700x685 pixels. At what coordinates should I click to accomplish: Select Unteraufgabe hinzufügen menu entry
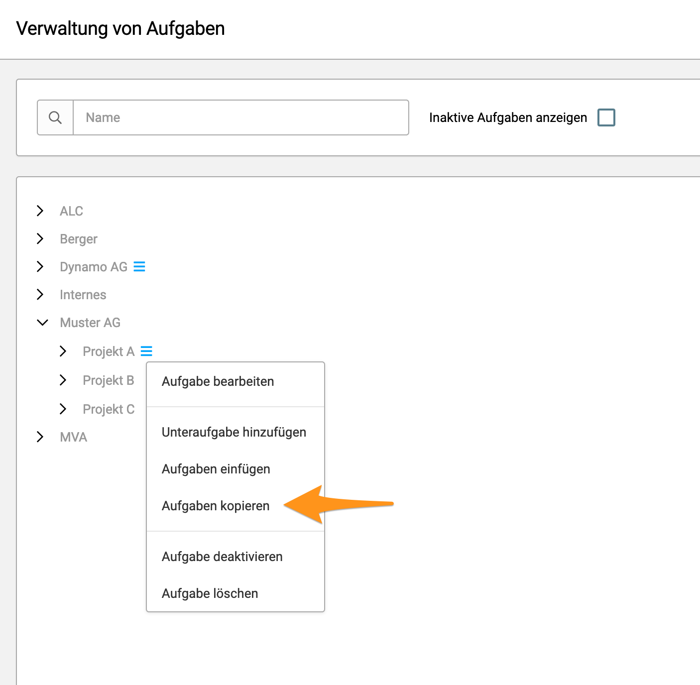click(235, 432)
